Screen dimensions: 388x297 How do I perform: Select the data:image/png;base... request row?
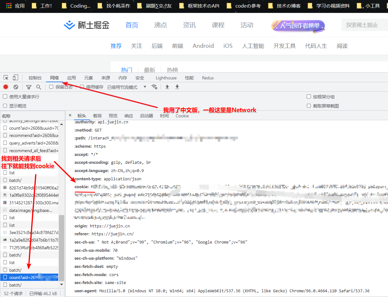(29, 210)
